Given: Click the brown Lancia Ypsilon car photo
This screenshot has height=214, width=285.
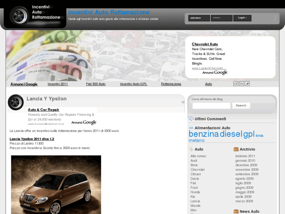Looking at the screenshot, I should [x=56, y=185].
